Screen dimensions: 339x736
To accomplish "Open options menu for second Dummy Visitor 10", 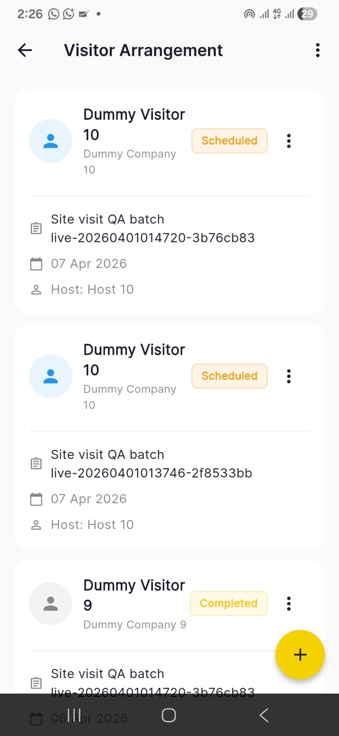I will coord(288,376).
